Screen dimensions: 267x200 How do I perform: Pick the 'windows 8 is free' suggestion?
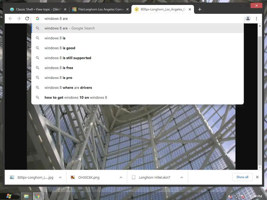coord(138,68)
